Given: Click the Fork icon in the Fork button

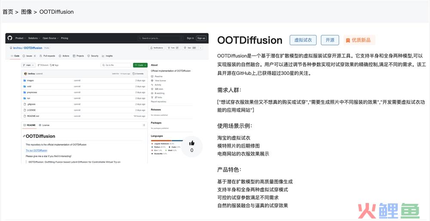Looking at the screenshot, I should click(x=169, y=48).
